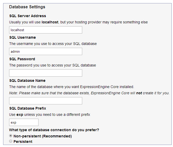Click the "Database Settings" section heading
The width and height of the screenshot is (173, 147).
27,7
